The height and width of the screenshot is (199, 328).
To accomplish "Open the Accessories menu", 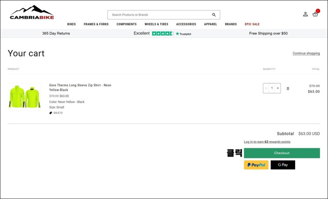I will tap(186, 24).
